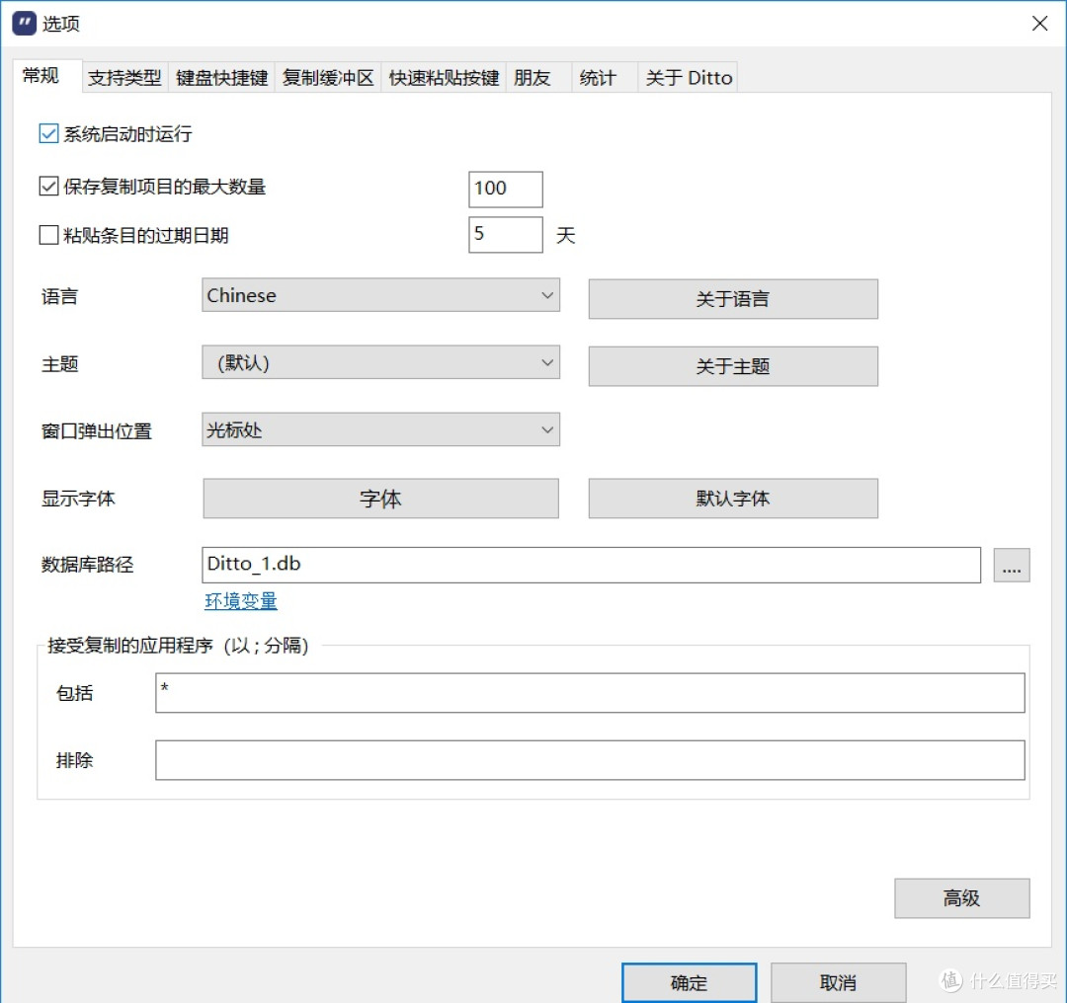Expand the 窗口弹出位置 dropdown showing 光标处

(x=381, y=429)
